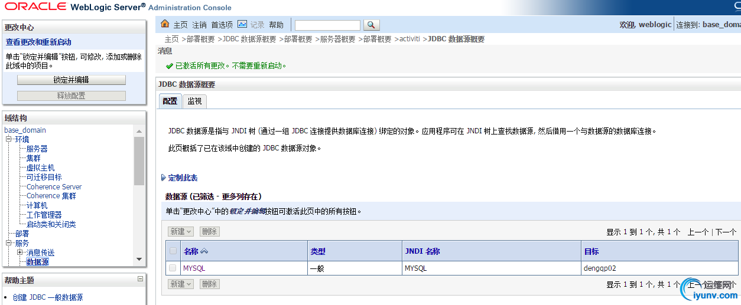Open 查看更改和重新启动 link
Viewport: 741px width, 305px height.
click(x=38, y=42)
